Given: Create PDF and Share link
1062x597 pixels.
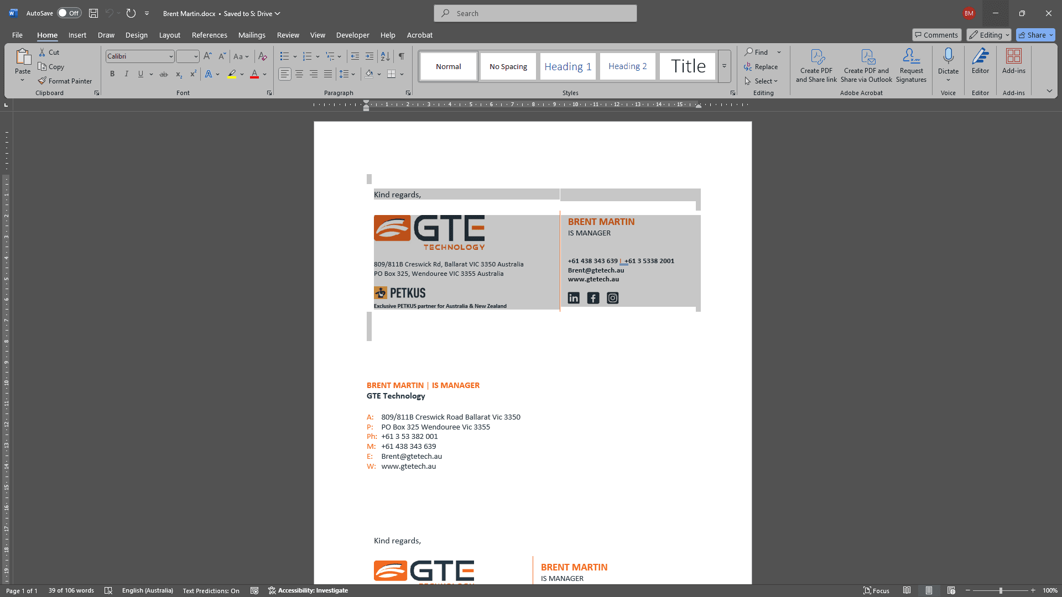Looking at the screenshot, I should pos(816,65).
